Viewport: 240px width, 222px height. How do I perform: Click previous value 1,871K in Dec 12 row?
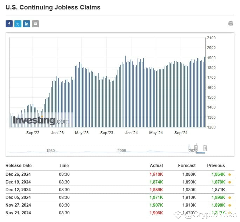[218, 189]
